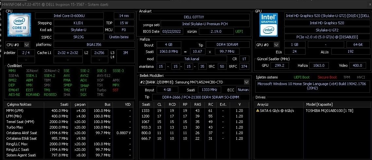The height and width of the screenshot is (160, 372).
Task: Click the SATA drive warning icon
Action: [257, 111]
